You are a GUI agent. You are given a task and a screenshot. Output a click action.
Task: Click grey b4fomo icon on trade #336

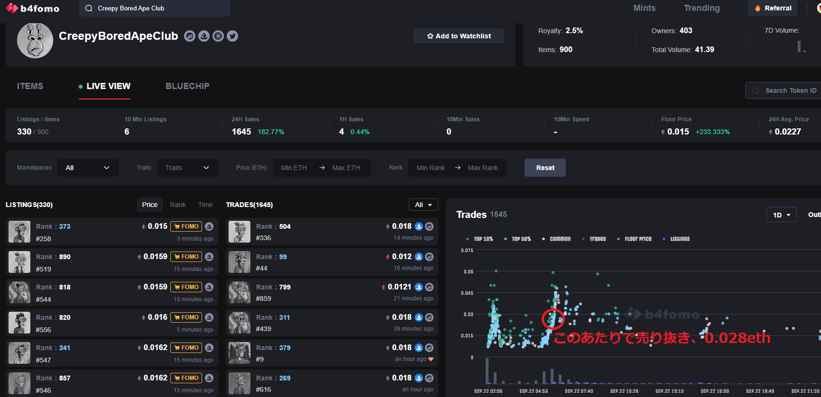(x=429, y=226)
